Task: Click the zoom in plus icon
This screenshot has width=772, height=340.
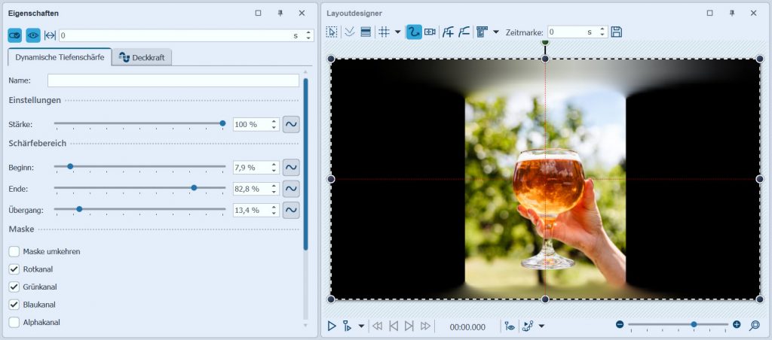Action: click(x=737, y=324)
